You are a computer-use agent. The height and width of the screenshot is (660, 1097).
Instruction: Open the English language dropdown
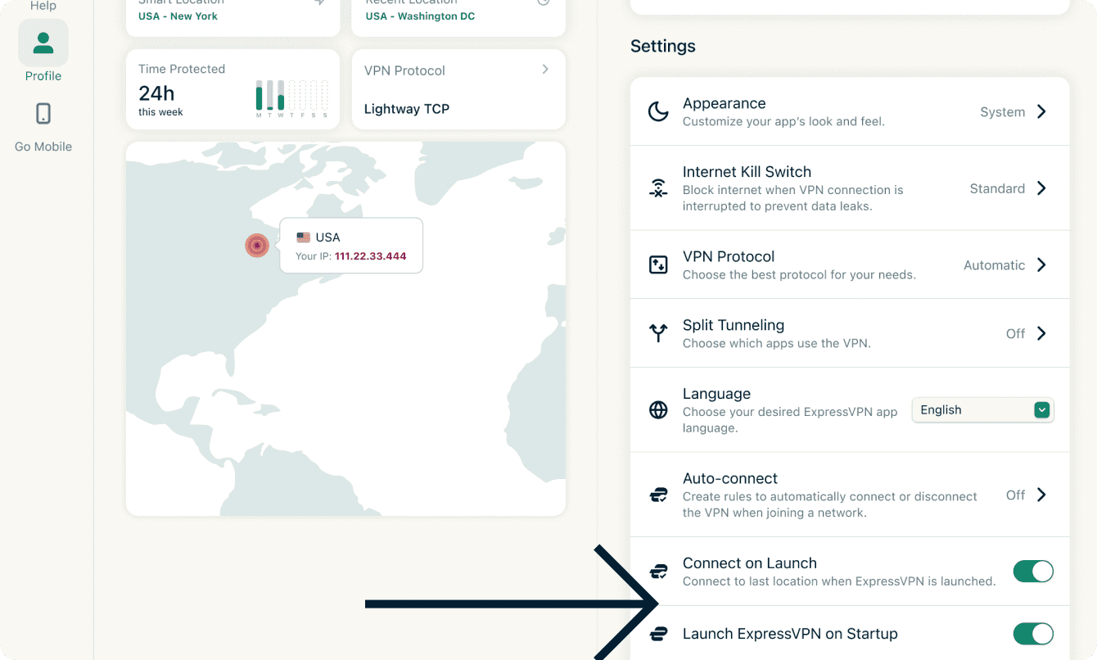[982, 410]
